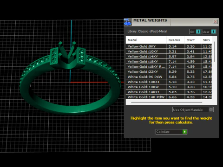Click the SPG column header
The width and height of the screenshot is (223, 167).
(x=206, y=40)
